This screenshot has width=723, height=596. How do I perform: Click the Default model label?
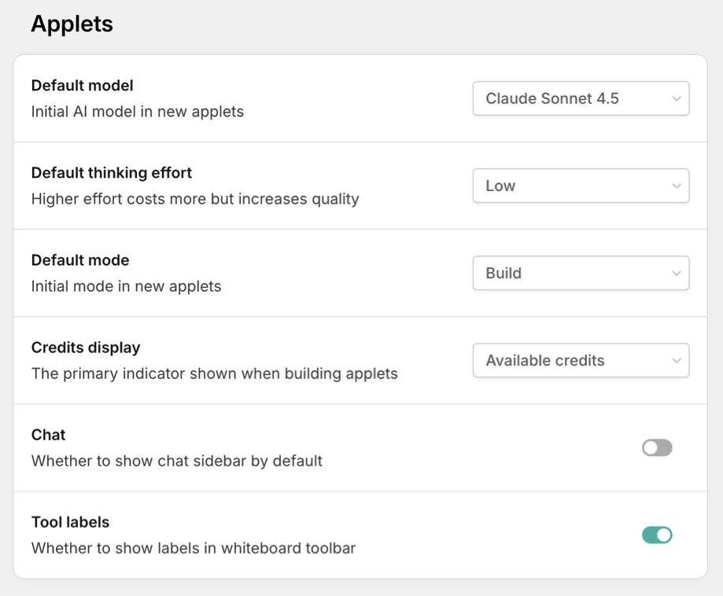click(82, 85)
